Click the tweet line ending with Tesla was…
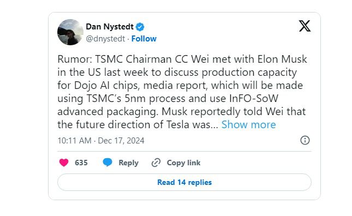The height and width of the screenshot is (216, 352). tap(138, 124)
